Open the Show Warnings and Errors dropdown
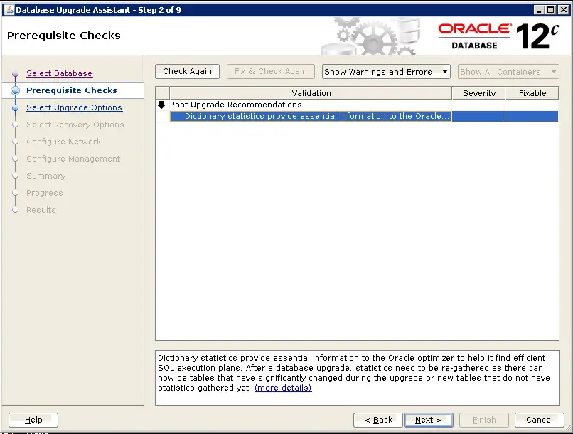 coord(386,71)
